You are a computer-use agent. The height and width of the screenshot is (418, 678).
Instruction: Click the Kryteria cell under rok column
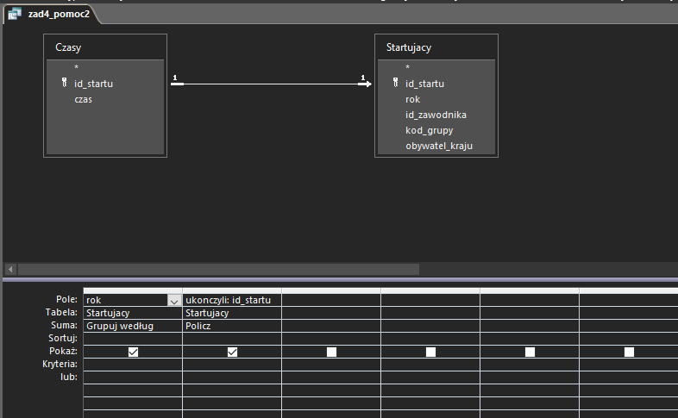(x=133, y=365)
